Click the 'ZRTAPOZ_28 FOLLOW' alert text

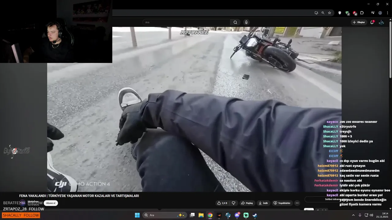click(x=24, y=209)
